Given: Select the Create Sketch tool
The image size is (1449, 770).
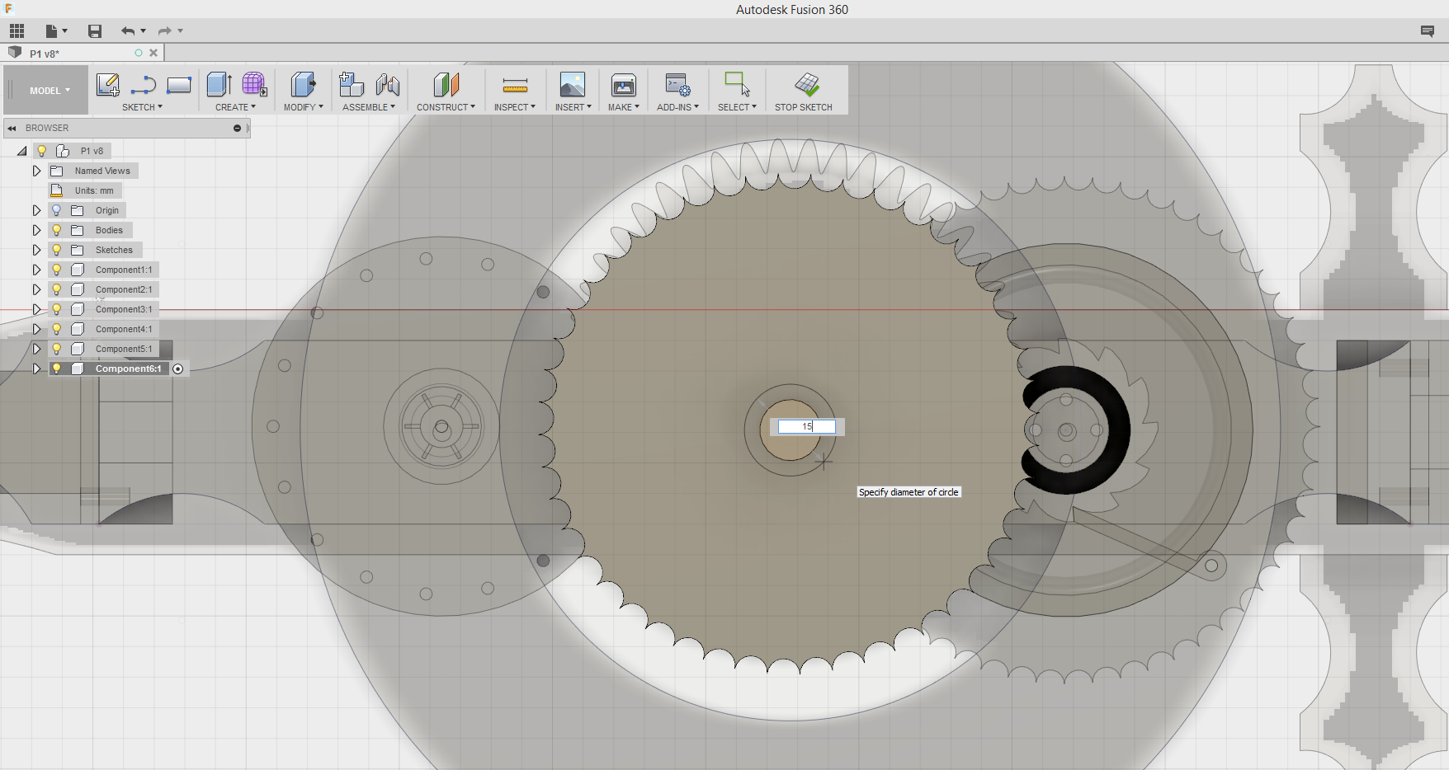Looking at the screenshot, I should tap(107, 84).
